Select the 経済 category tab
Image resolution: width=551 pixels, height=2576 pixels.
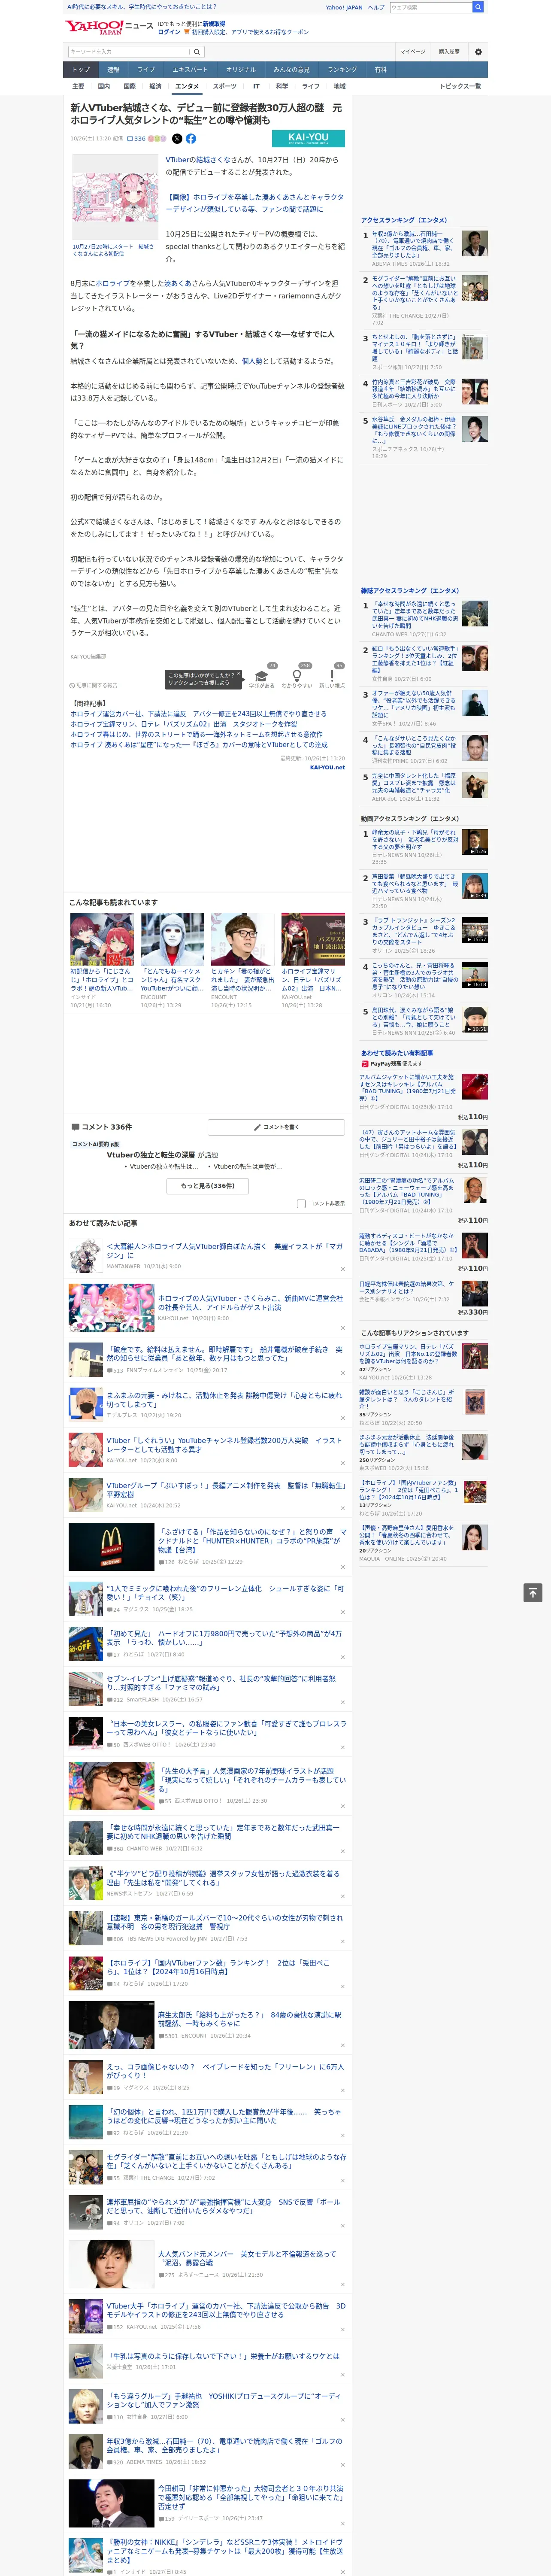[x=155, y=86]
